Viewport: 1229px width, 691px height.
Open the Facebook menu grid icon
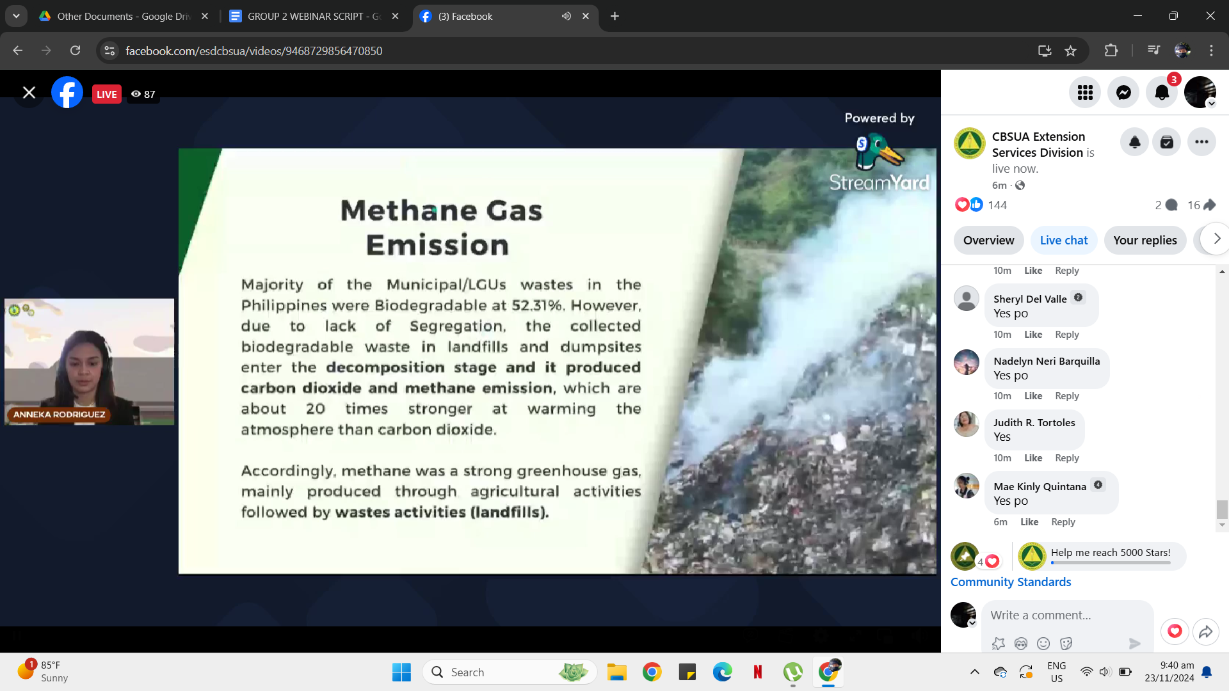(1085, 93)
